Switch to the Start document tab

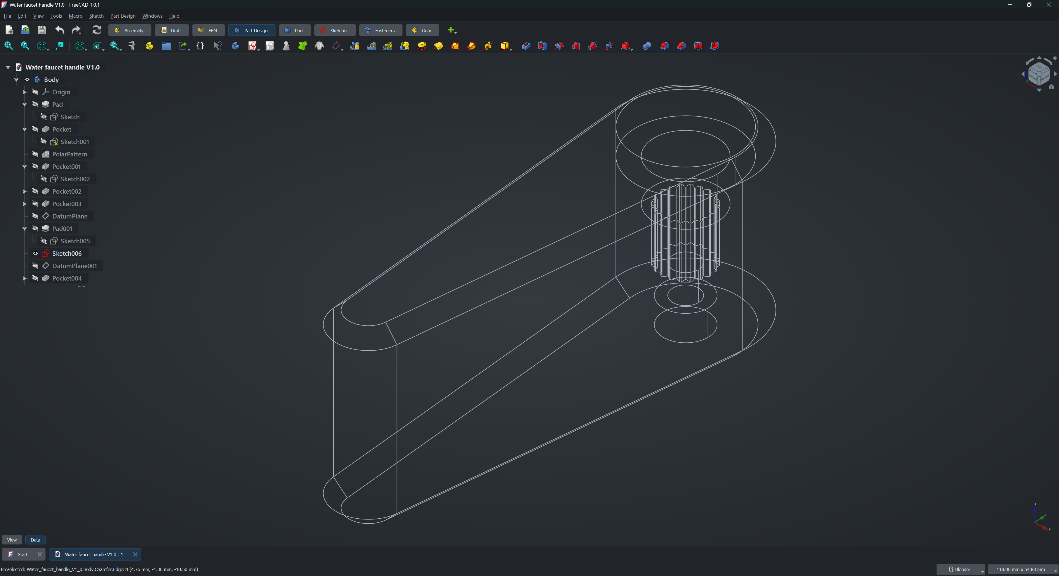[23, 554]
